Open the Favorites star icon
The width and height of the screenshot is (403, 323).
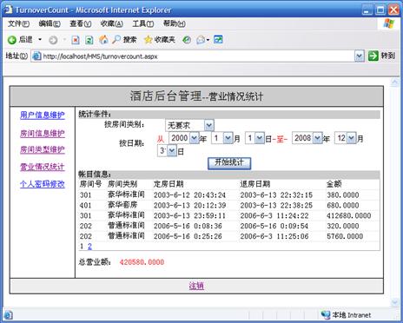point(148,40)
